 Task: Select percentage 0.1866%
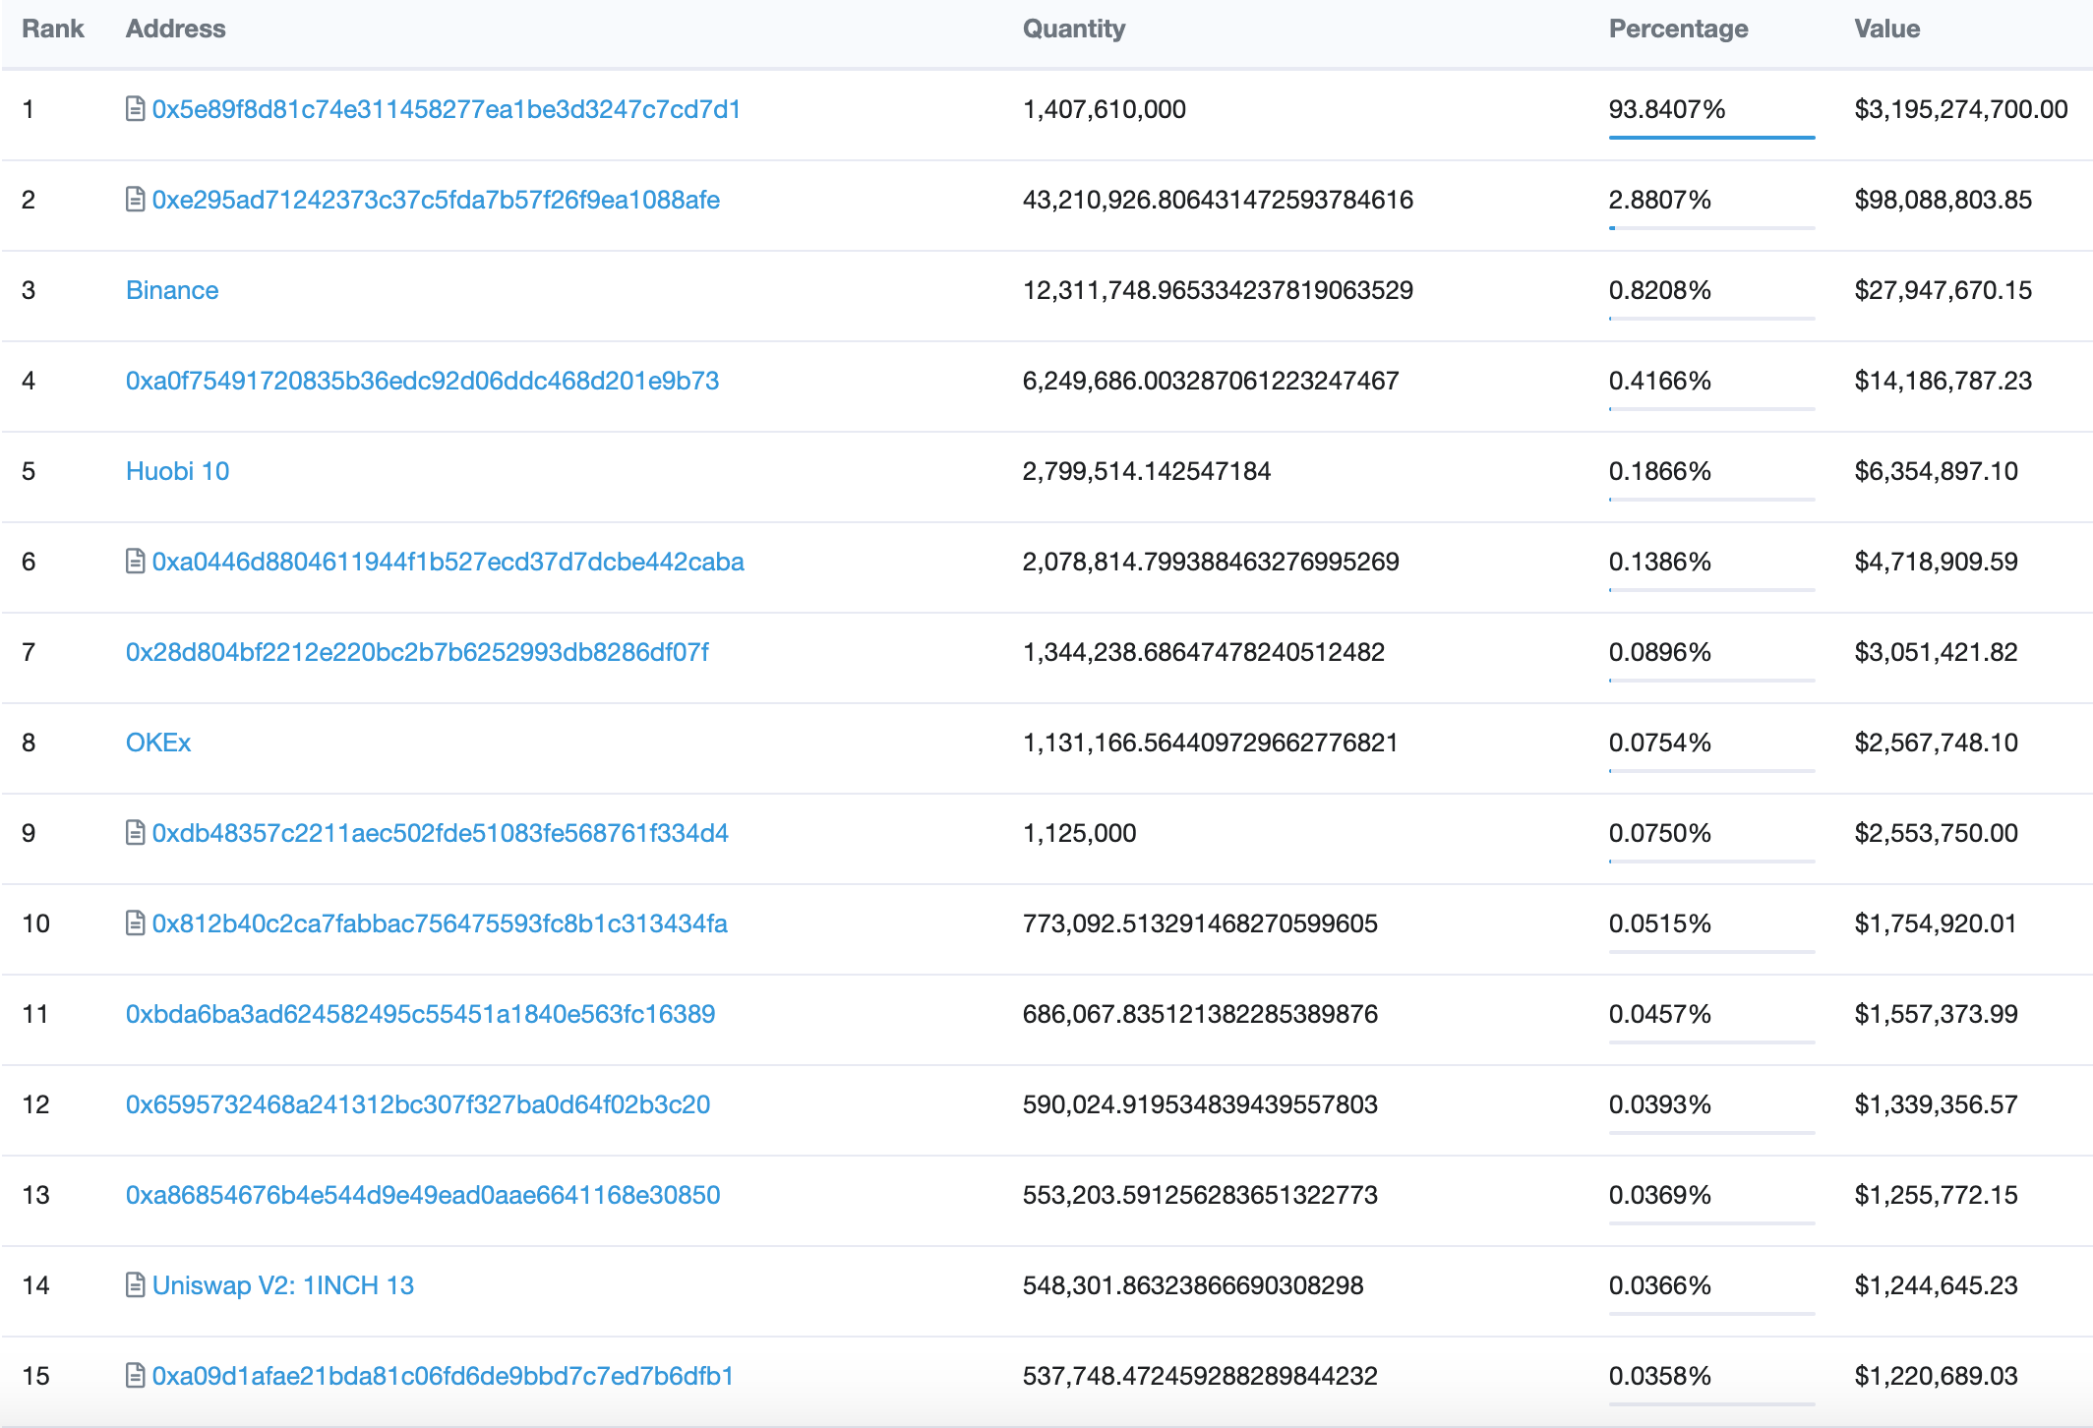pyautogui.click(x=1660, y=471)
